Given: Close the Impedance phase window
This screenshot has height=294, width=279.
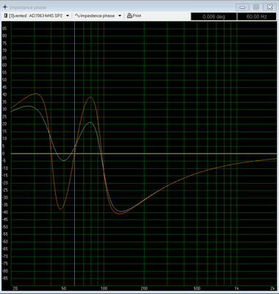Looking at the screenshot, I should click(269, 7).
